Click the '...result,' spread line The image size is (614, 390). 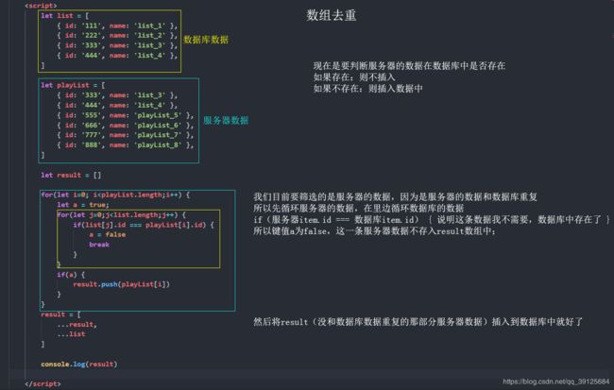77,324
